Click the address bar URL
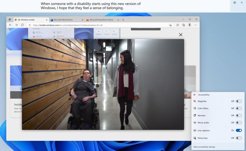Image resolution: width=246 pixels, height=151 pixels. (68, 25)
